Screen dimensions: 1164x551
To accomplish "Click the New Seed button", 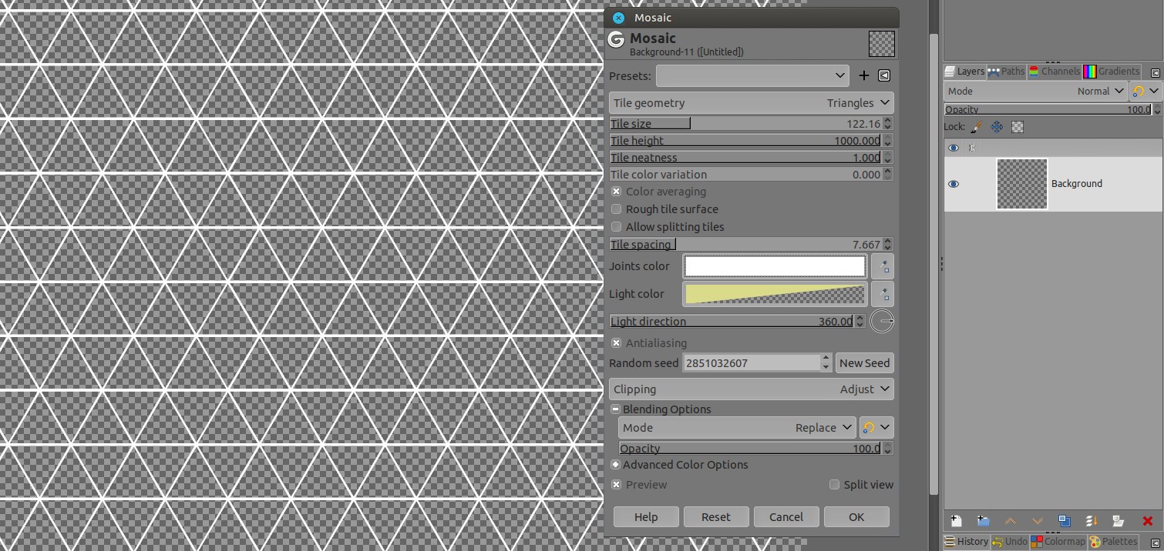I will coord(864,363).
